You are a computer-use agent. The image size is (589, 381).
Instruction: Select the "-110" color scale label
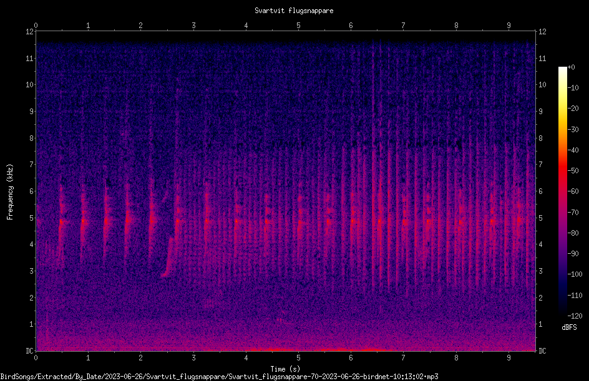(x=575, y=296)
